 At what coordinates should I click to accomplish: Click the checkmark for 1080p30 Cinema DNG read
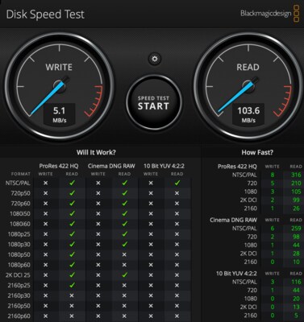pyautogui.click(x=124, y=244)
